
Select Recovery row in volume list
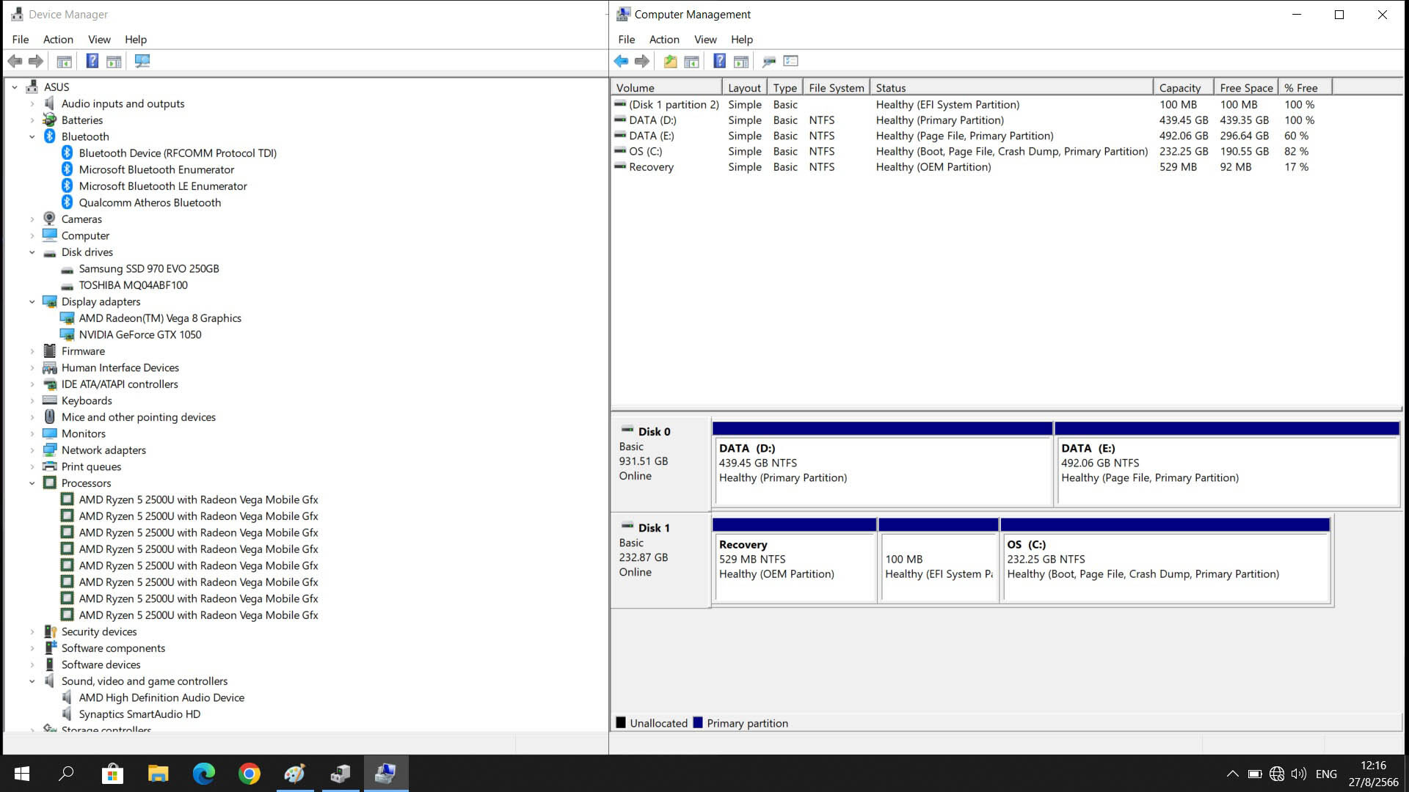972,167
